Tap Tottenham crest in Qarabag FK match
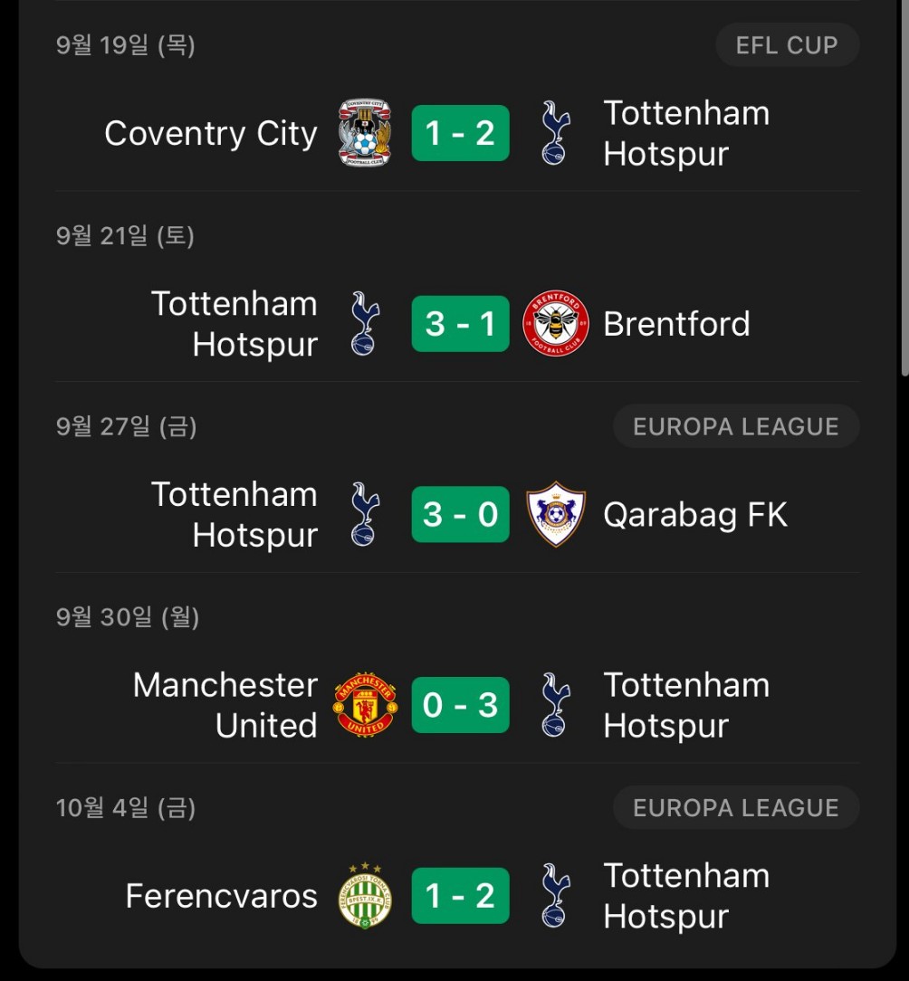 [365, 514]
